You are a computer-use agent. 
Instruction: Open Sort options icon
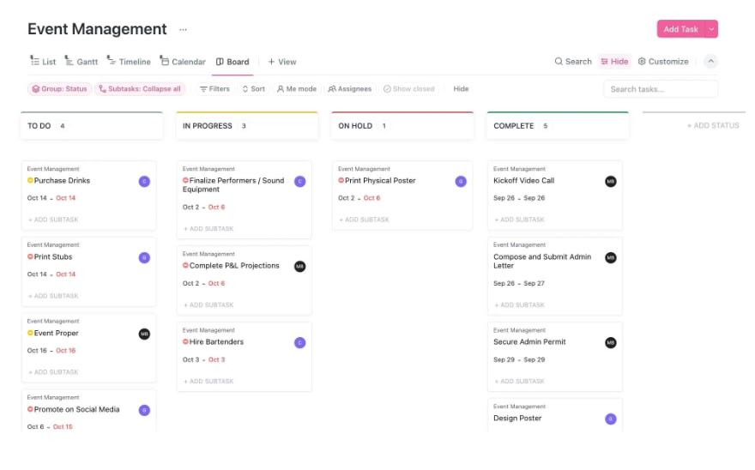click(245, 89)
